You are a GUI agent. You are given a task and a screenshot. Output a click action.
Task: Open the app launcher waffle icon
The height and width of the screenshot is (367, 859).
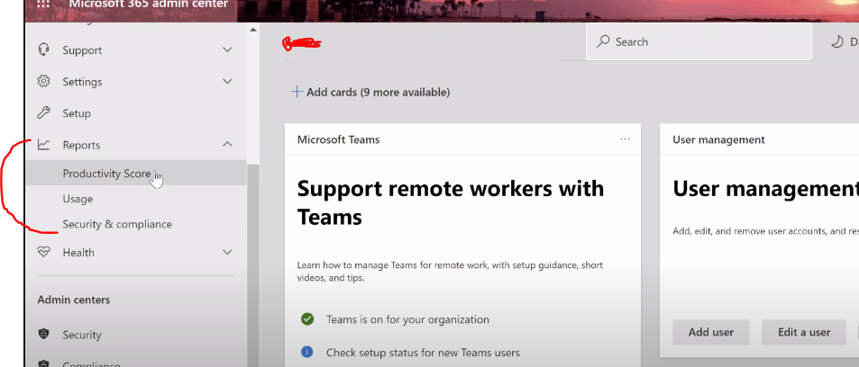(x=42, y=4)
